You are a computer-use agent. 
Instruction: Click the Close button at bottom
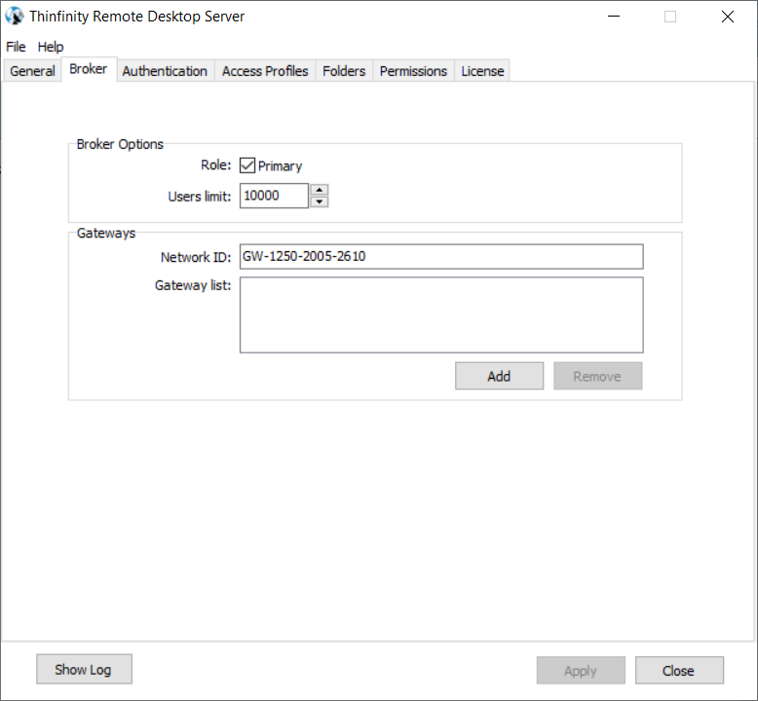click(679, 670)
